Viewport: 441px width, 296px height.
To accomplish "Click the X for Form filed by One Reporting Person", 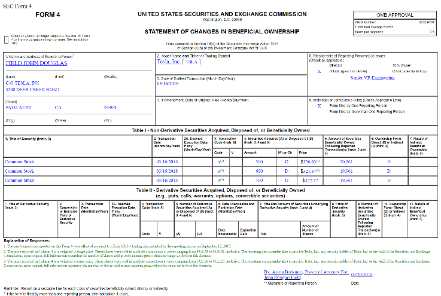I will 319,105.
